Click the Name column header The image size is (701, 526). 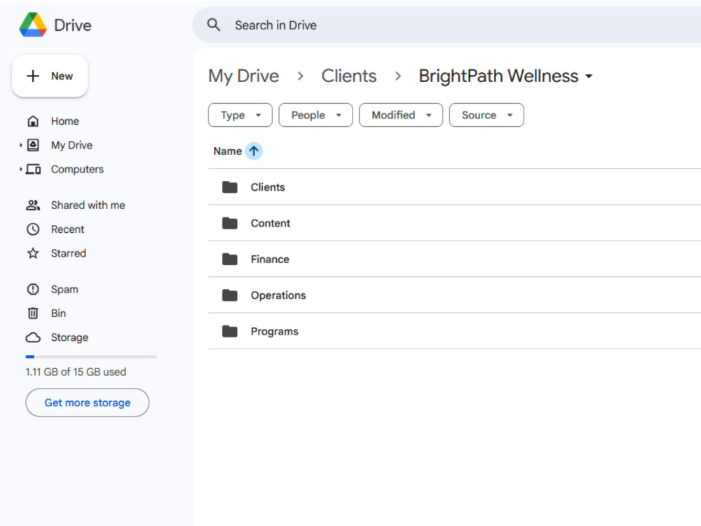[x=228, y=151]
